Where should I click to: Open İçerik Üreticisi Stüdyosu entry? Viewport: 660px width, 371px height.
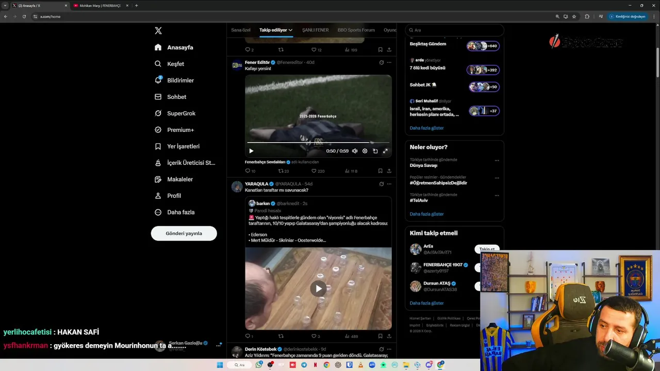click(x=185, y=163)
